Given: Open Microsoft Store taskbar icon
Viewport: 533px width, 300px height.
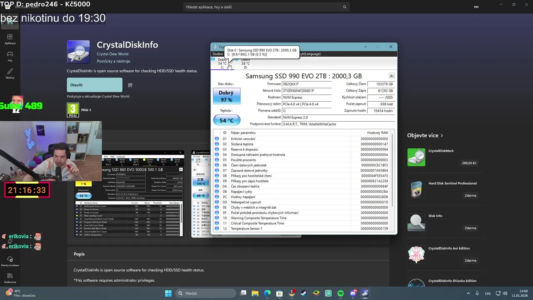Looking at the screenshot, I should coord(280,293).
